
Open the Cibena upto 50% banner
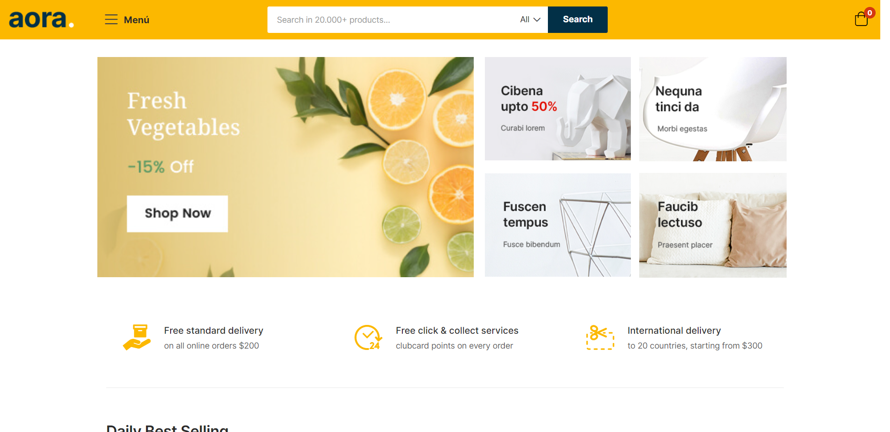558,109
